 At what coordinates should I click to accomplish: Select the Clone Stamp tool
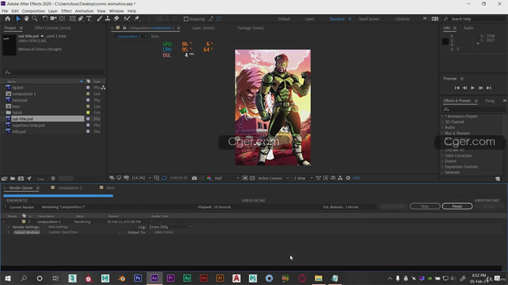107,19
